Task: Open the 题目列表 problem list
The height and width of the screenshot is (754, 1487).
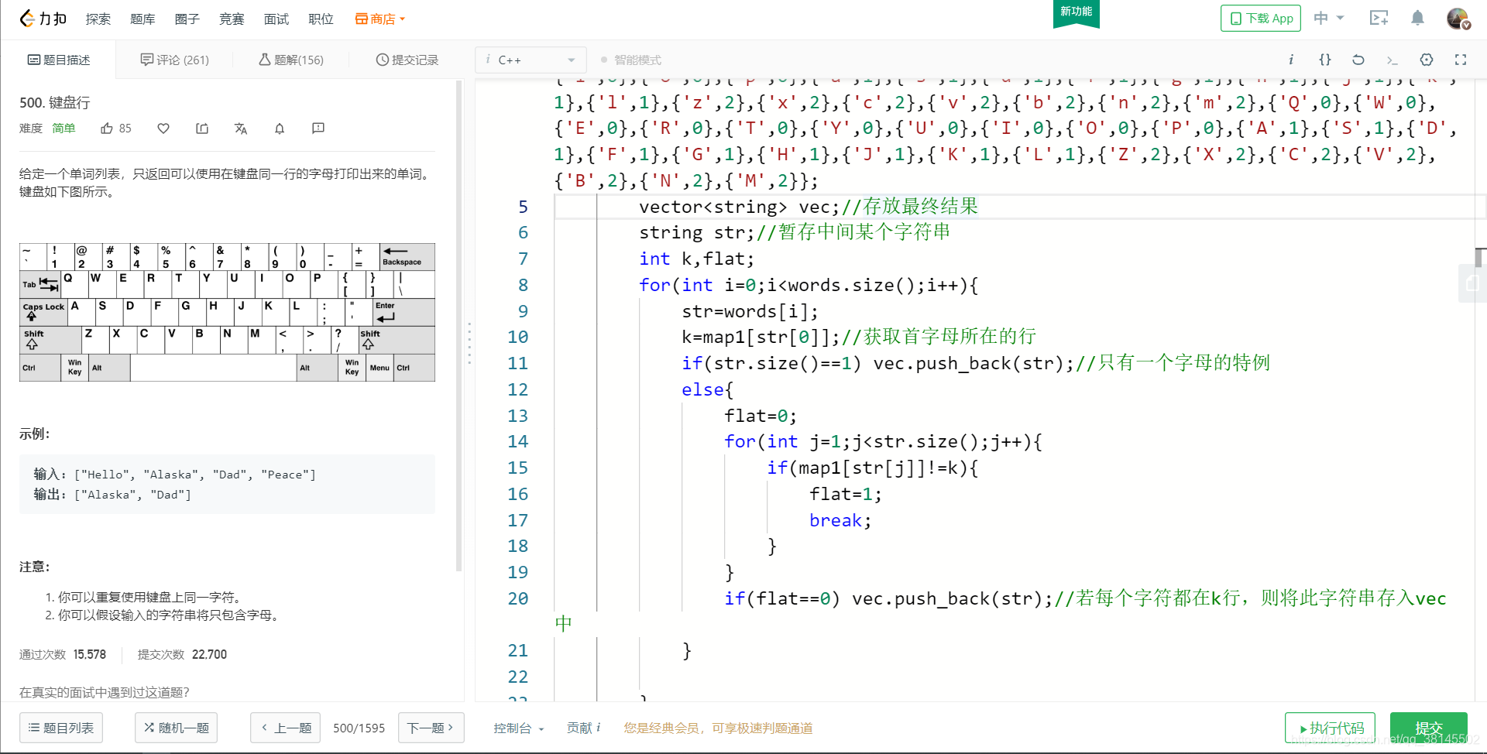Action: point(61,728)
